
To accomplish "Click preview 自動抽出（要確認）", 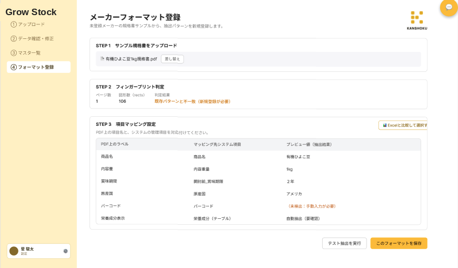I will click(303, 218).
